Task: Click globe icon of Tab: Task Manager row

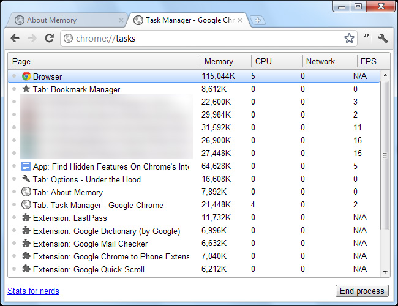Action: click(26, 204)
